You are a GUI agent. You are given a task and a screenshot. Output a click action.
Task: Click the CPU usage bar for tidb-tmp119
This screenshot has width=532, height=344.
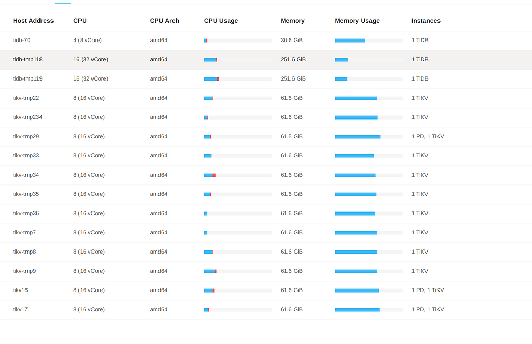coord(237,79)
